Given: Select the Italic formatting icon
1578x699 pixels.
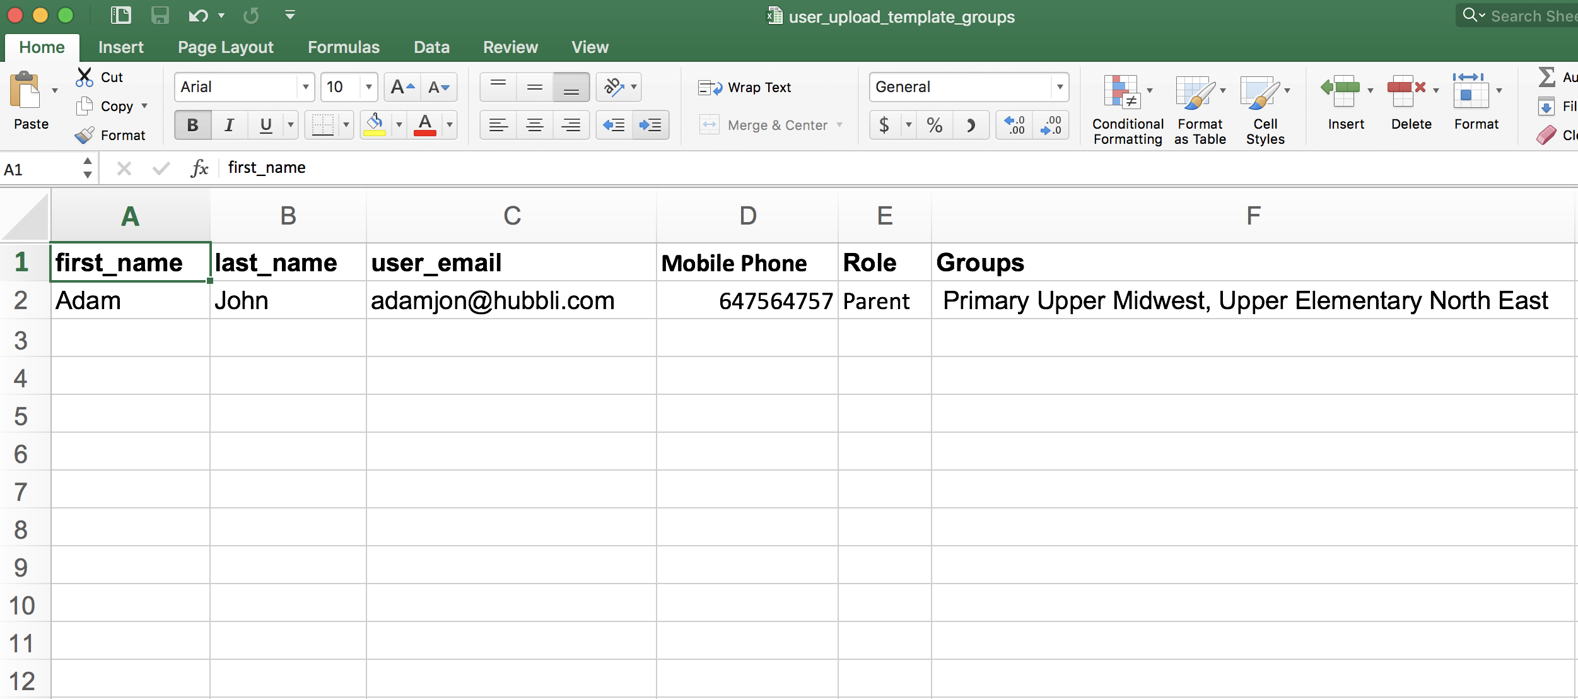Looking at the screenshot, I should point(228,124).
